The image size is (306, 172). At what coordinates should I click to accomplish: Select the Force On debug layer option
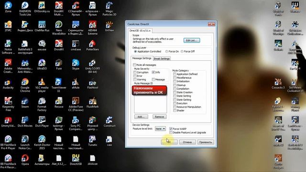click(x=166, y=52)
